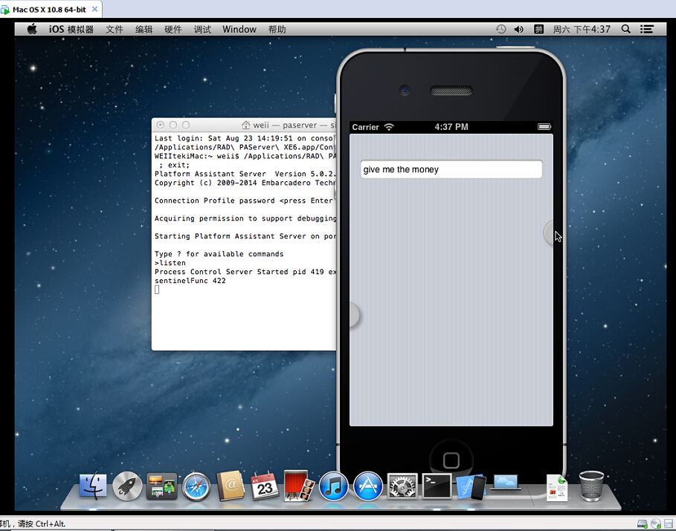This screenshot has width=676, height=531.
Task: Open Photo Booth from the dock
Action: pyautogui.click(x=299, y=486)
